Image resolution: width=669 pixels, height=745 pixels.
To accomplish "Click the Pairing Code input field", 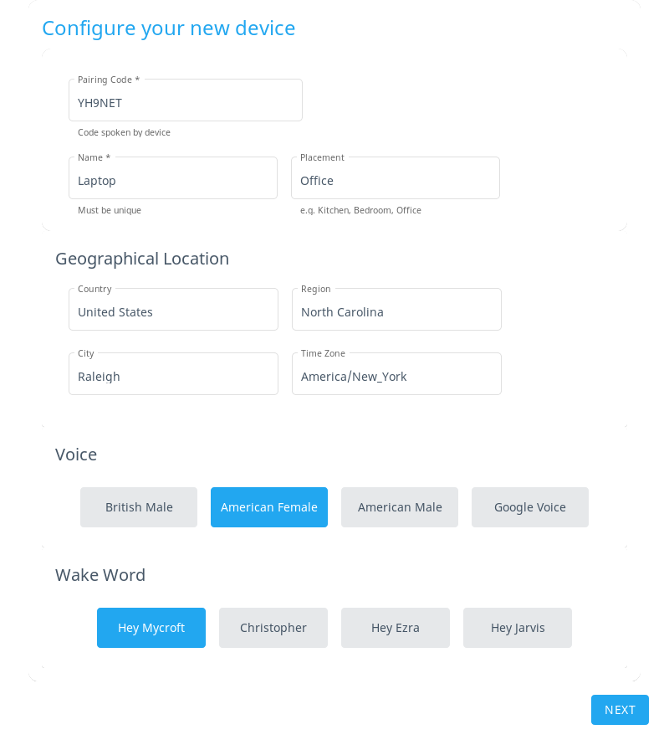I will [x=185, y=102].
